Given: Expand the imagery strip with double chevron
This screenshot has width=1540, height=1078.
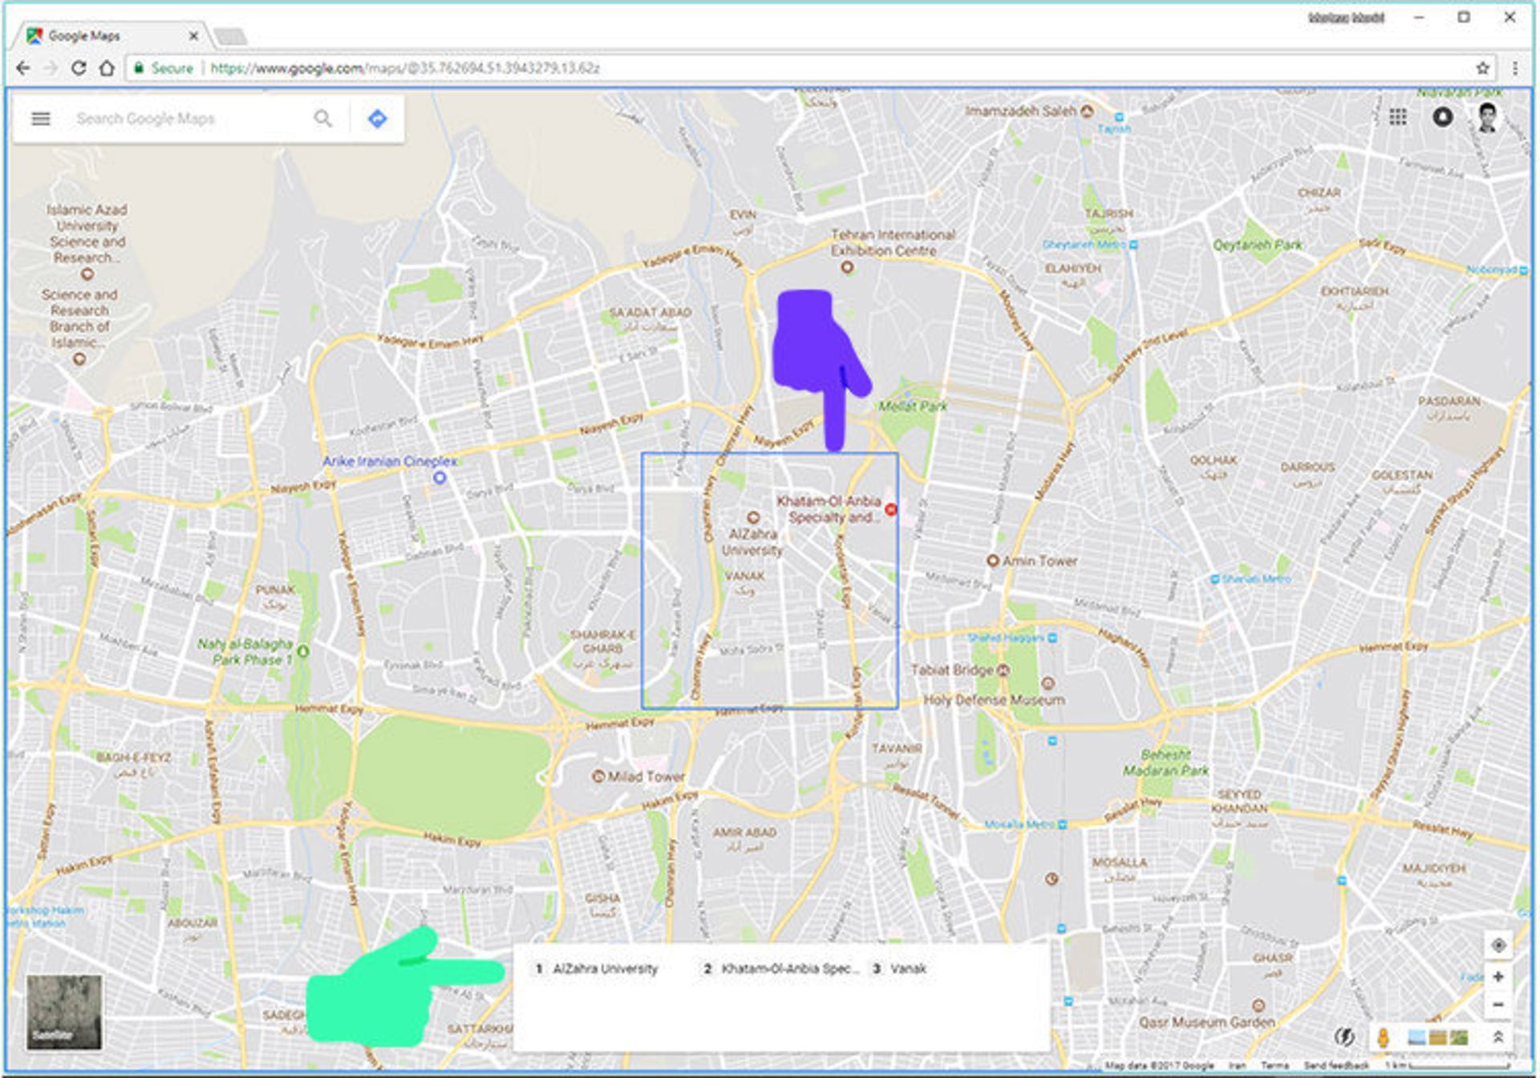Looking at the screenshot, I should 1497,1037.
